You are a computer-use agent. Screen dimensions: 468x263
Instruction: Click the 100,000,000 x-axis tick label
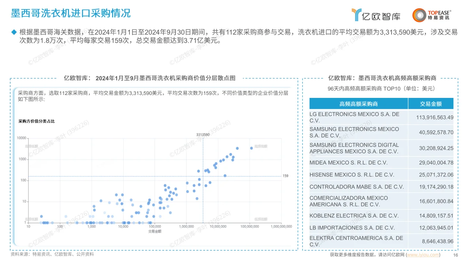click(x=249, y=226)
